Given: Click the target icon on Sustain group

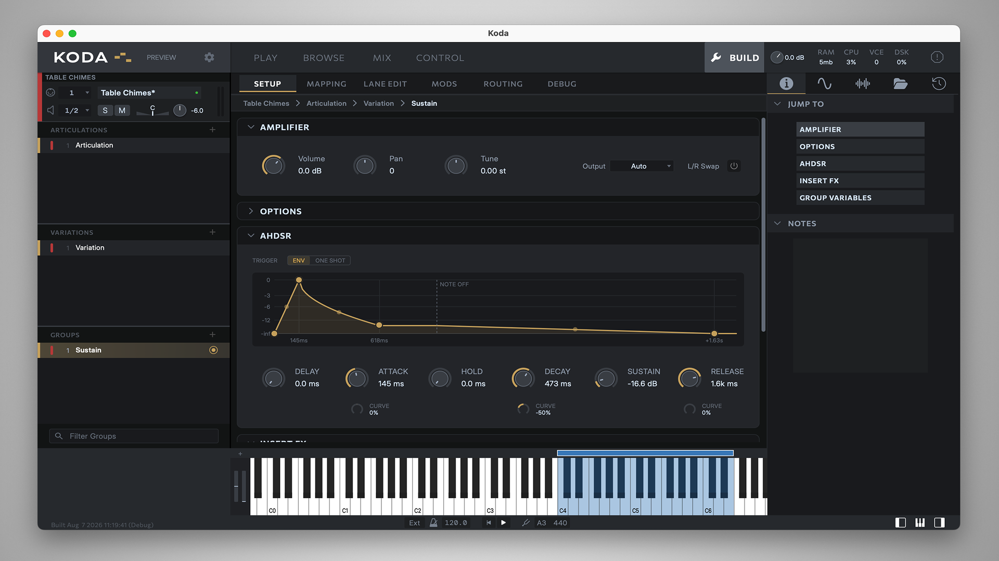Looking at the screenshot, I should coord(213,350).
